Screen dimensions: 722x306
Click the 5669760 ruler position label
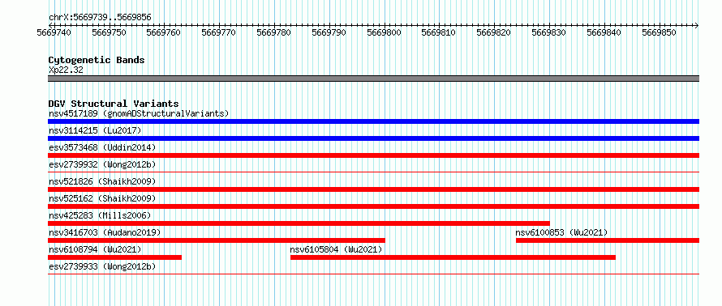coord(164,32)
